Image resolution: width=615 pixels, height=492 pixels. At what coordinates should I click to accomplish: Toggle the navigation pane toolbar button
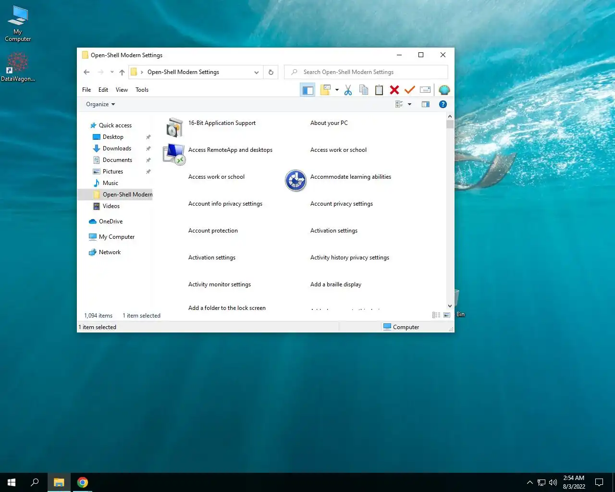coord(307,90)
